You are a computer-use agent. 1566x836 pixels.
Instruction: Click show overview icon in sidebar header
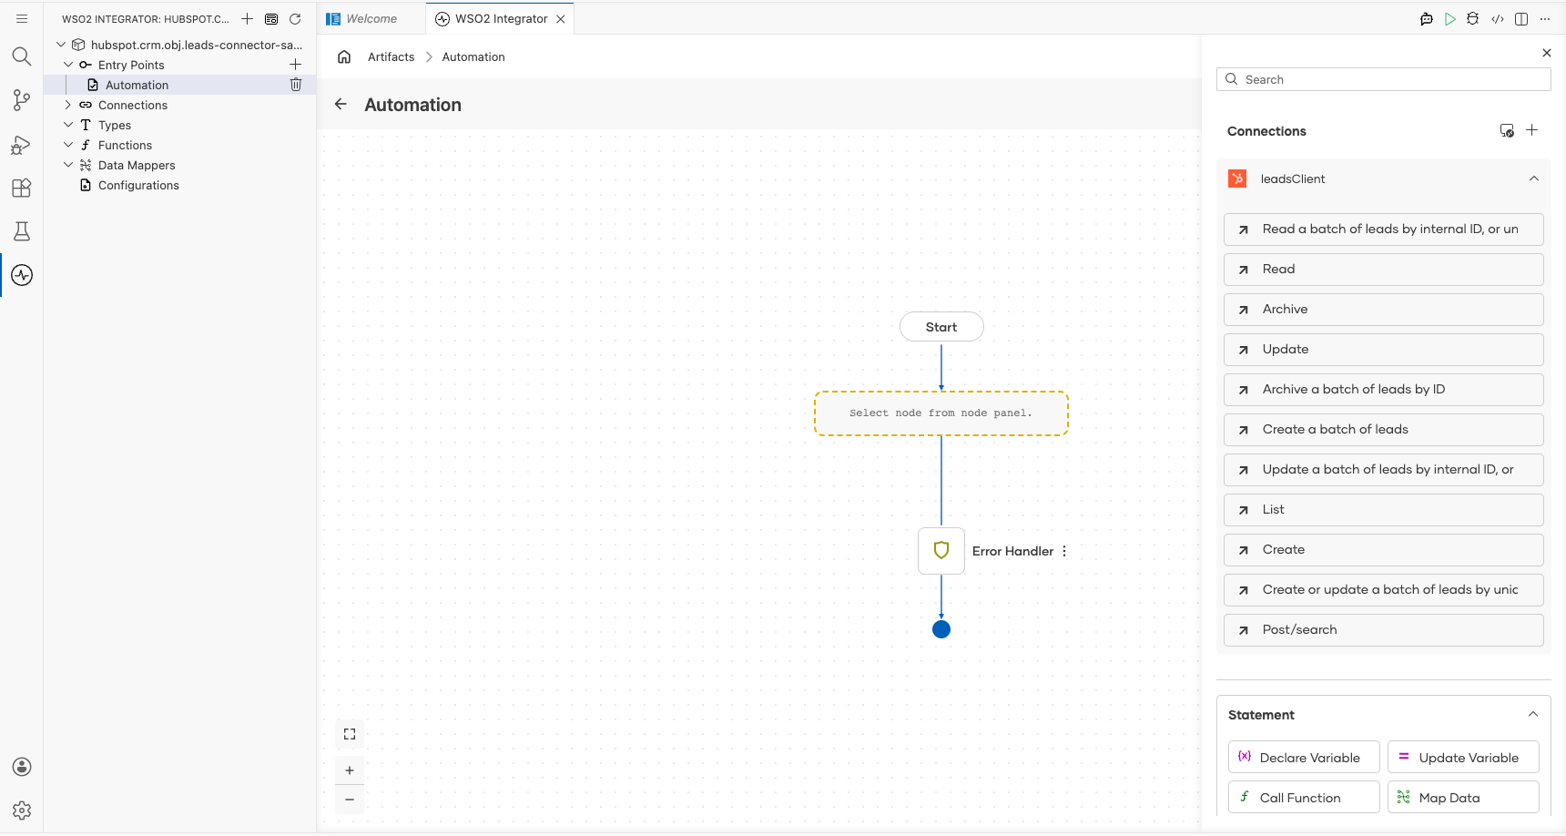click(x=271, y=18)
